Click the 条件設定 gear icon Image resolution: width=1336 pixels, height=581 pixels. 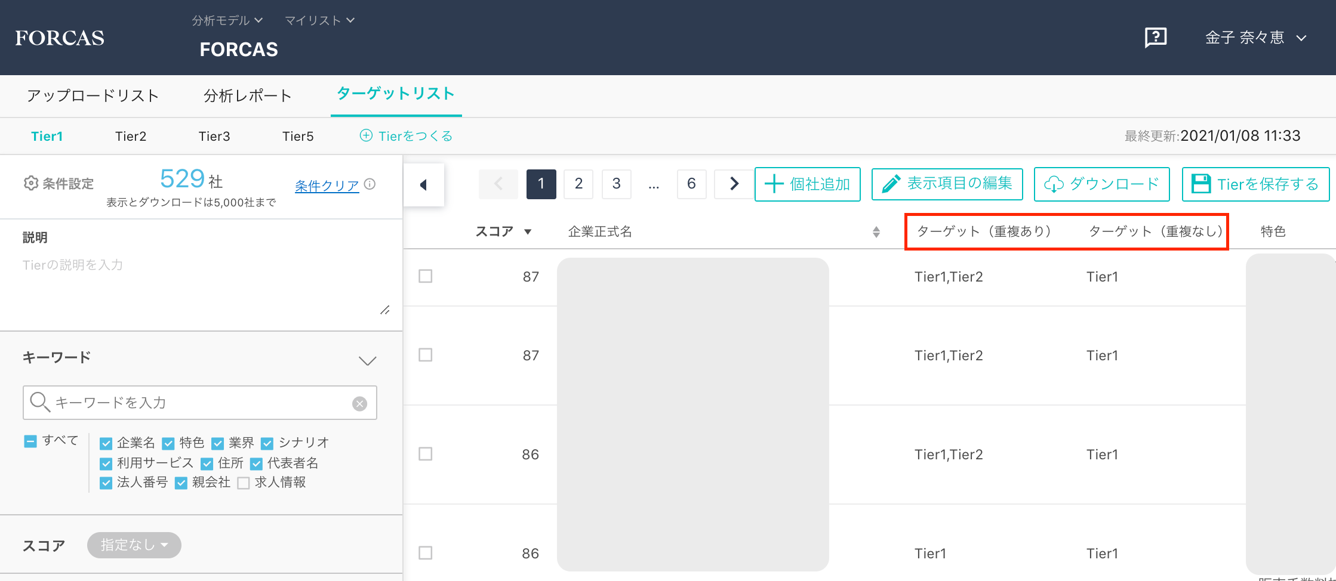point(30,183)
